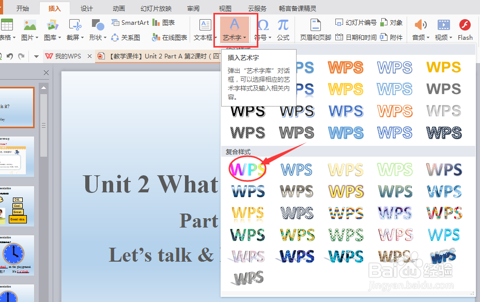Click the 在线图表 button
The height and width of the screenshot is (302, 480).
[169, 37]
